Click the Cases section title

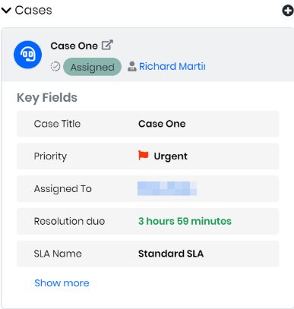[33, 11]
